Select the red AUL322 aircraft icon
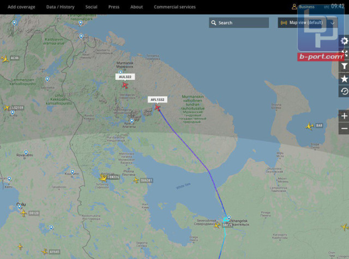 point(125,85)
